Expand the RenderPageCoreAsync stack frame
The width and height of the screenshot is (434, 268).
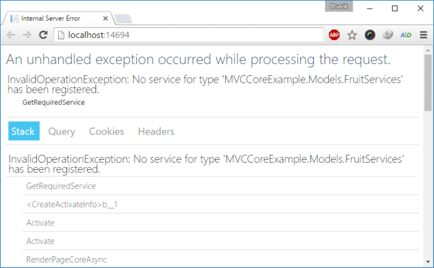65,259
